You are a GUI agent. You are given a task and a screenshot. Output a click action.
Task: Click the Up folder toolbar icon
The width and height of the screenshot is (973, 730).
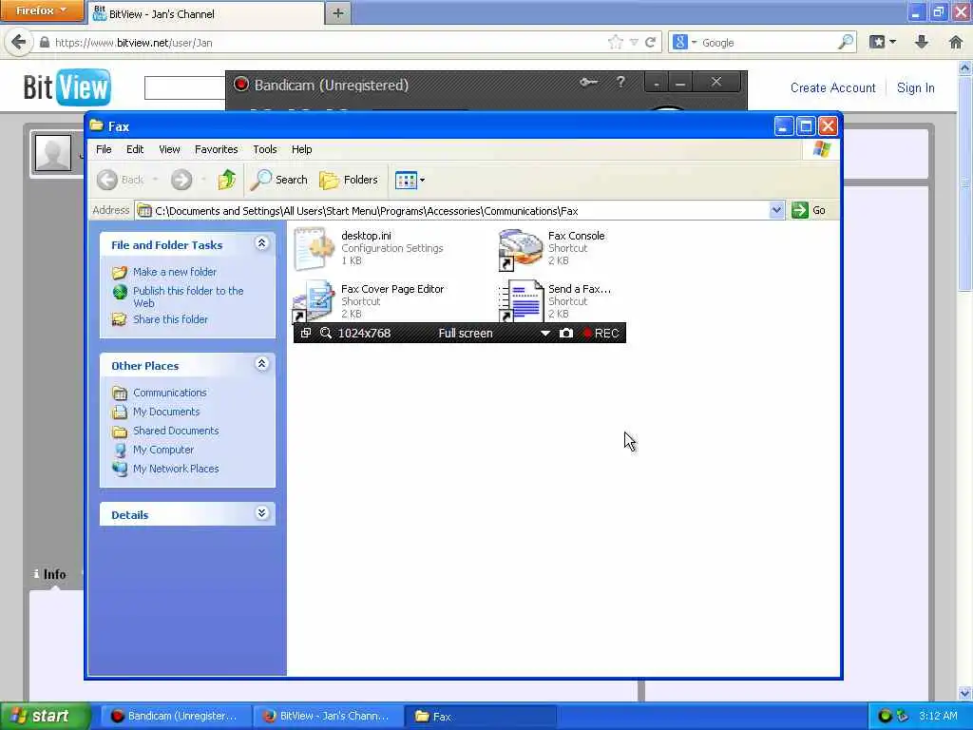226,180
